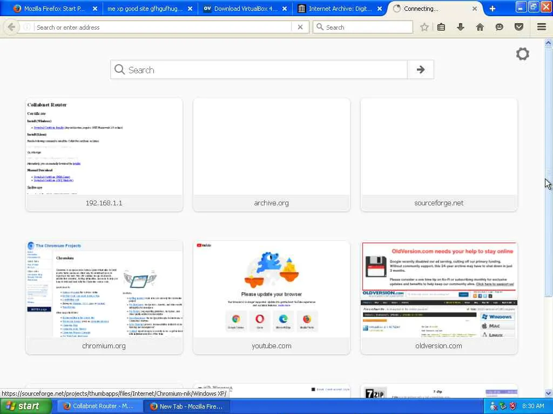Screen dimensions: 553x414
Task: Click the site identity info icon
Action: coord(27,27)
